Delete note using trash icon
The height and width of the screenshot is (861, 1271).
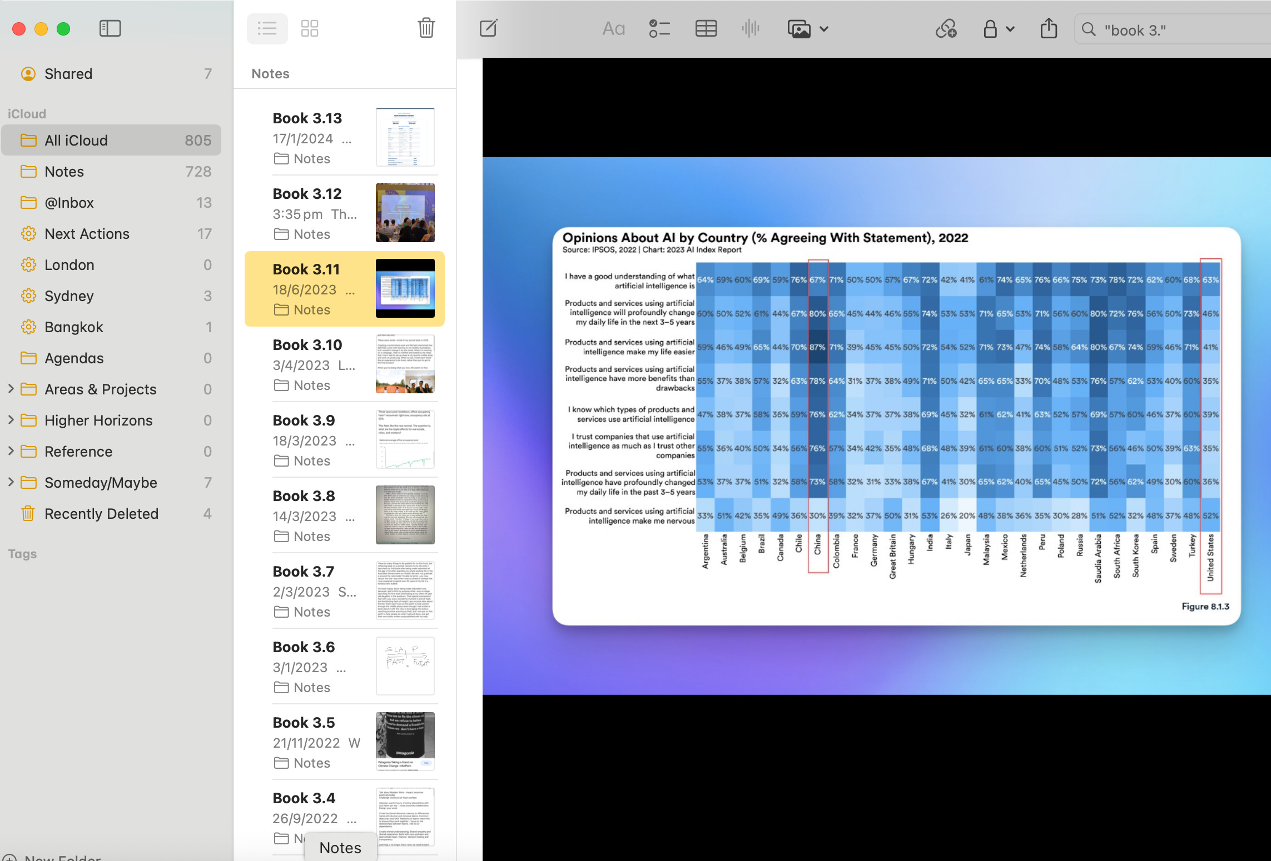tap(426, 28)
